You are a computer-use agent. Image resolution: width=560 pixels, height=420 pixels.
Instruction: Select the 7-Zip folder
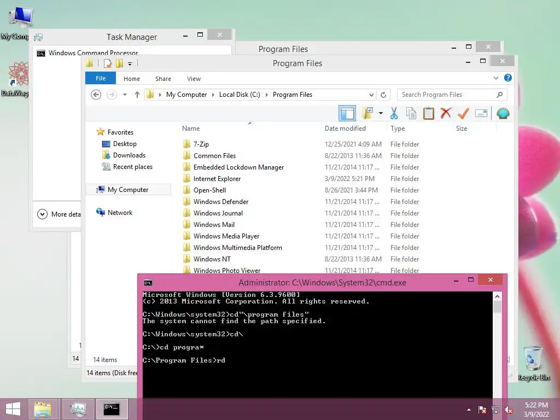[201, 144]
